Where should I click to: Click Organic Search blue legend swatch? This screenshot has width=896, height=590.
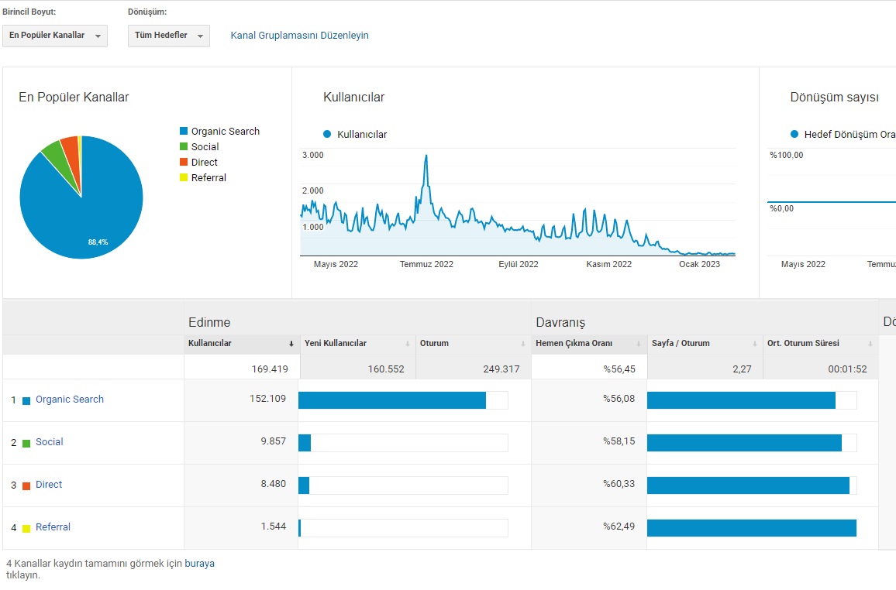tap(184, 131)
